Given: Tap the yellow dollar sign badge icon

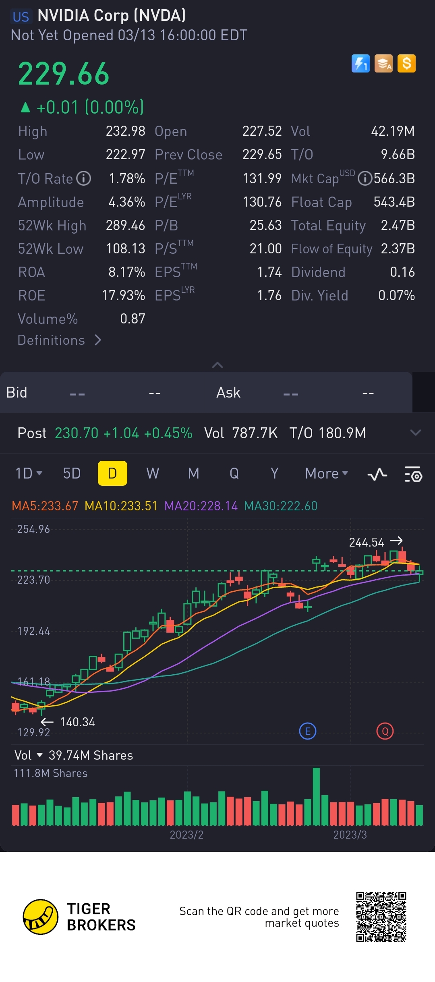Looking at the screenshot, I should coord(406,64).
